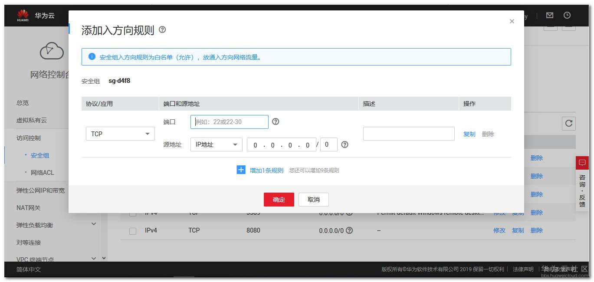This screenshot has width=594, height=282.
Task: Click 复制 link in the rule row
Action: (x=469, y=134)
